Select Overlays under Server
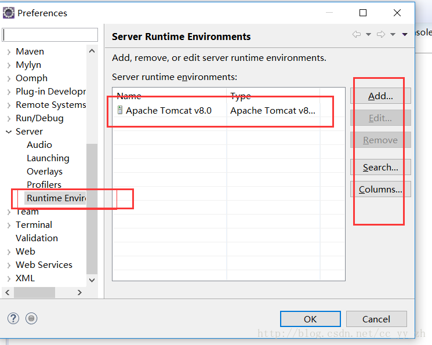Viewport: 432px width, 345px height. (45, 172)
